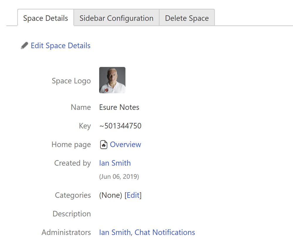
Task: Click the Categories field label
Action: [73, 195]
